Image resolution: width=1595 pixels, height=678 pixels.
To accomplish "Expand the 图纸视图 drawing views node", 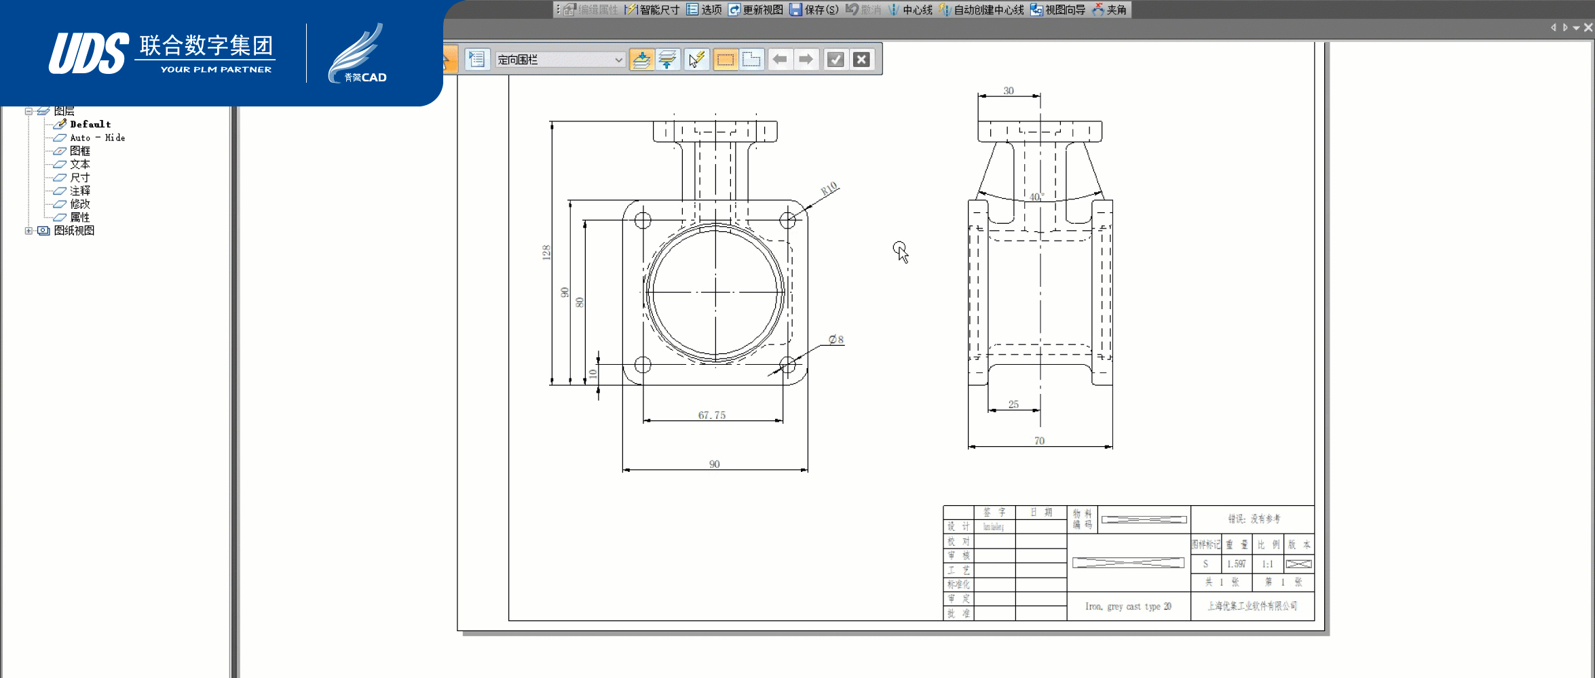I will coord(29,231).
